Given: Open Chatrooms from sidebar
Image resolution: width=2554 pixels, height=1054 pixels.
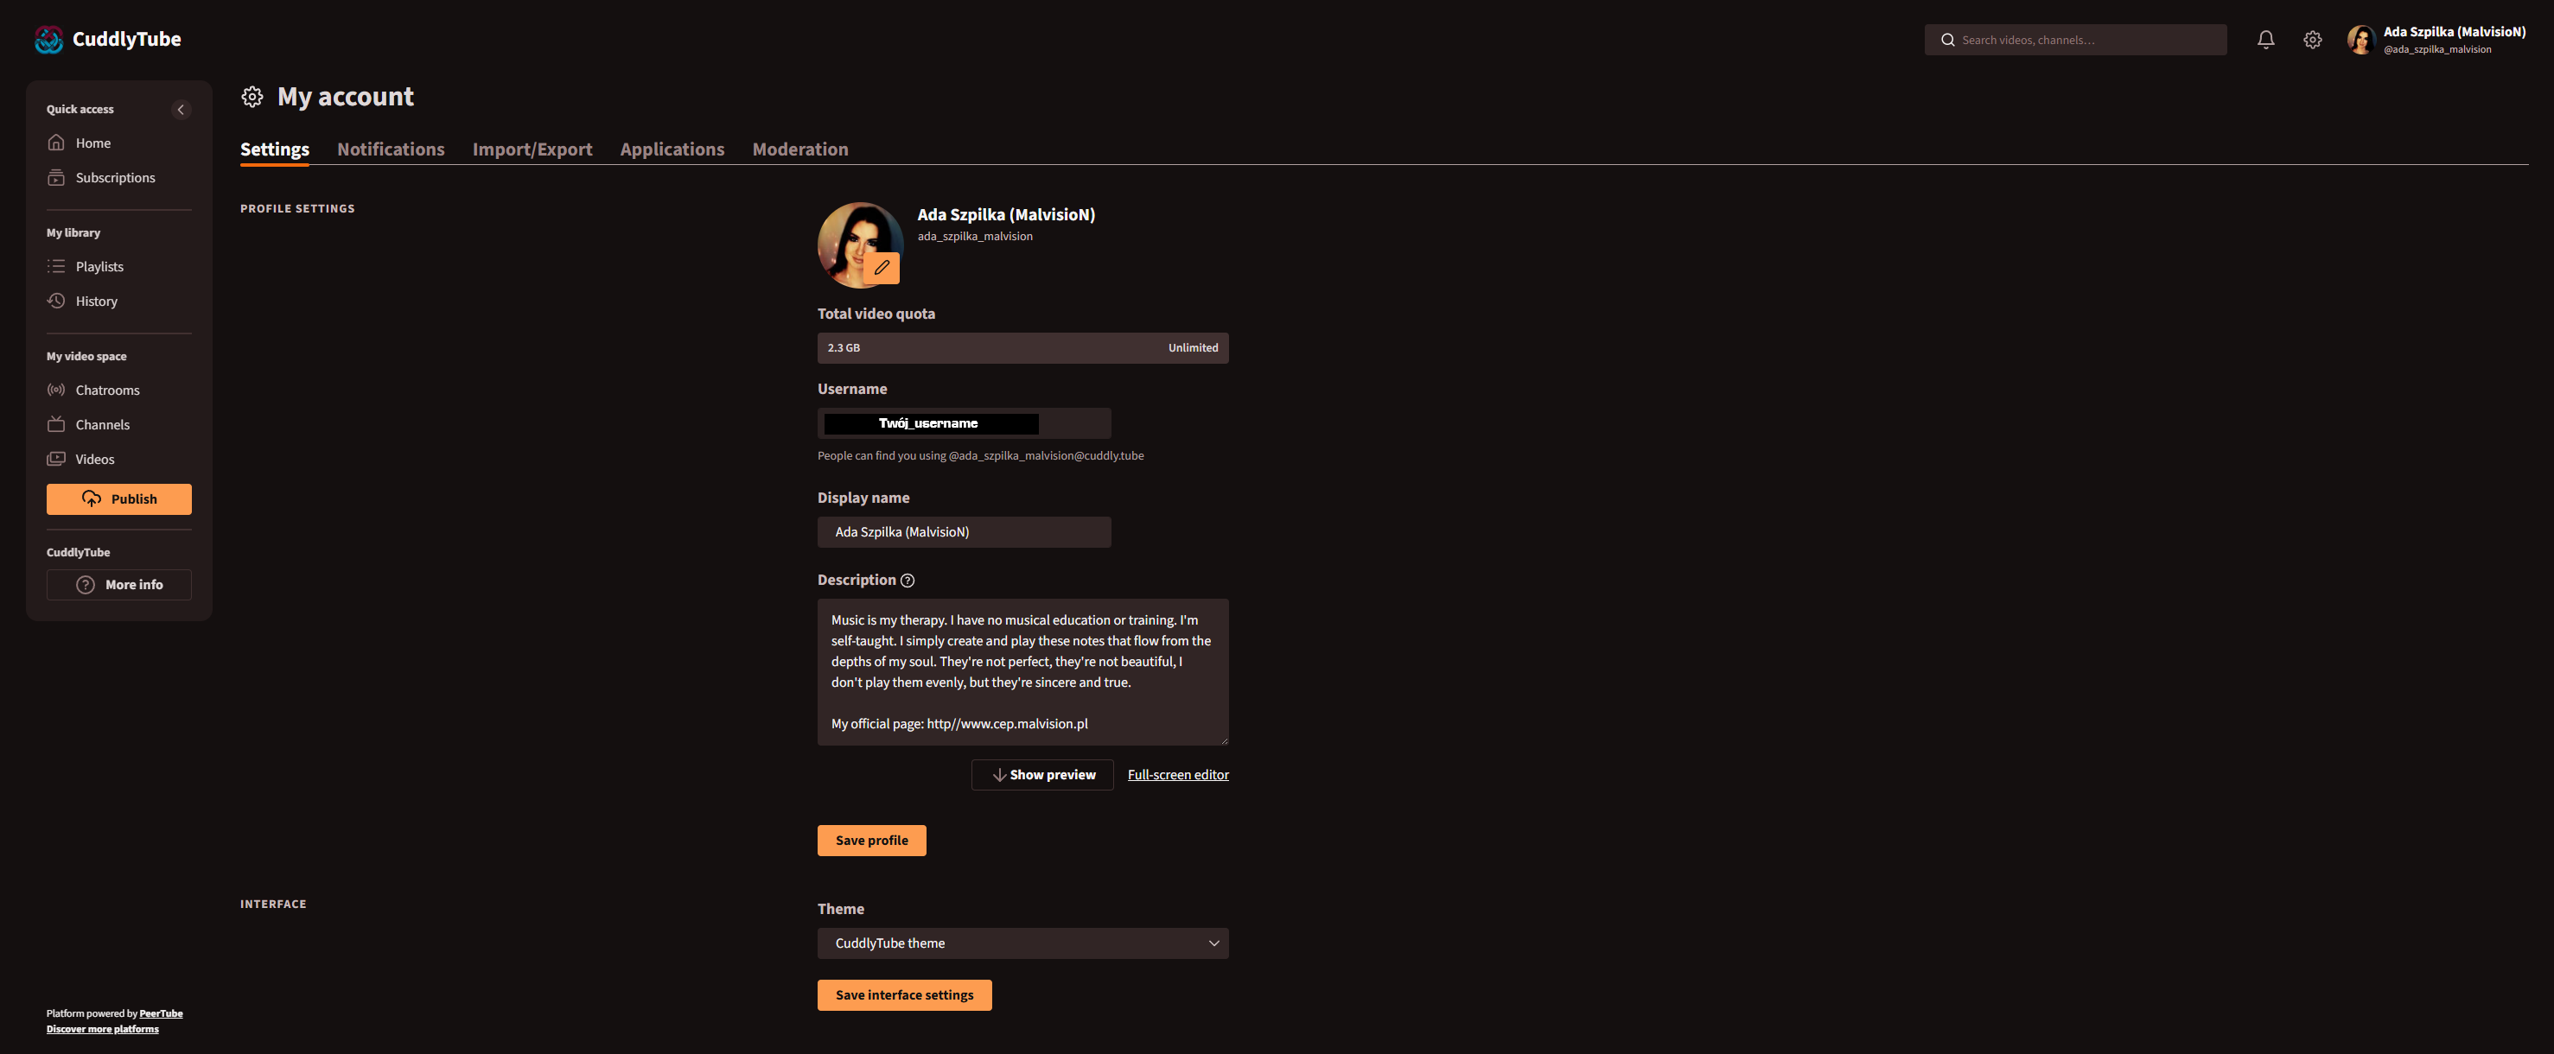Looking at the screenshot, I should 107,390.
